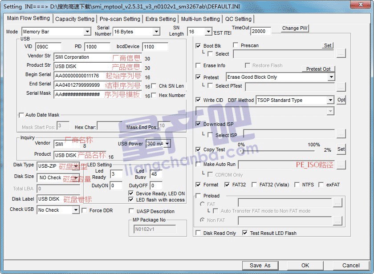The height and width of the screenshot is (274, 374).
Task: Check the exFAT format option
Action: (x=321, y=185)
